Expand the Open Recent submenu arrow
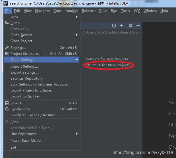Screen dimensions: 176x158 tap(77, 35)
